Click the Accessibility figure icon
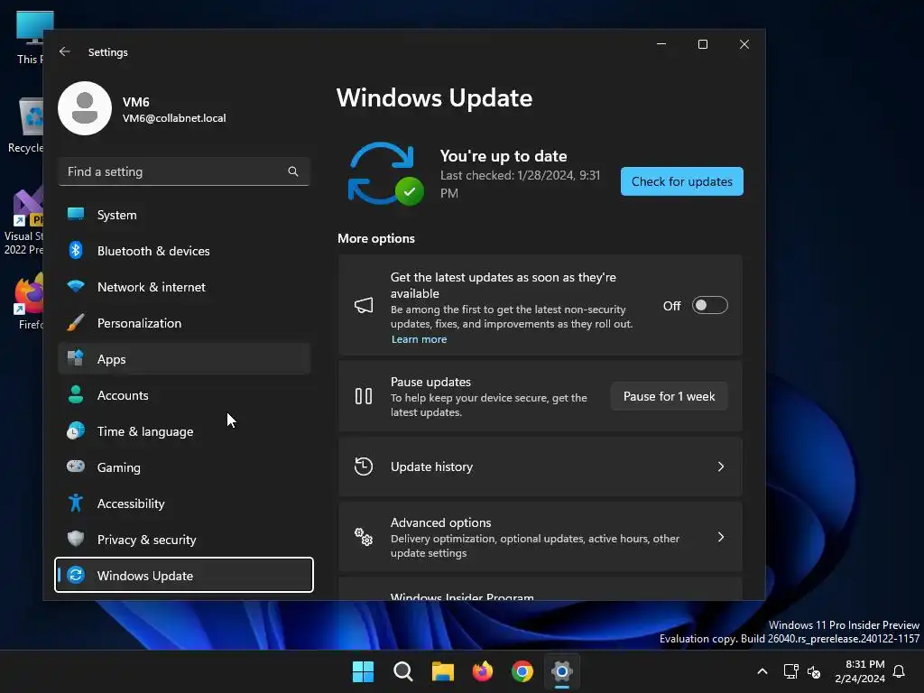Image resolution: width=924 pixels, height=693 pixels. pos(76,503)
